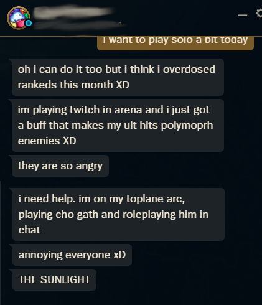
Task: Click the 'annoying everyone xD' message
Action: (72, 255)
